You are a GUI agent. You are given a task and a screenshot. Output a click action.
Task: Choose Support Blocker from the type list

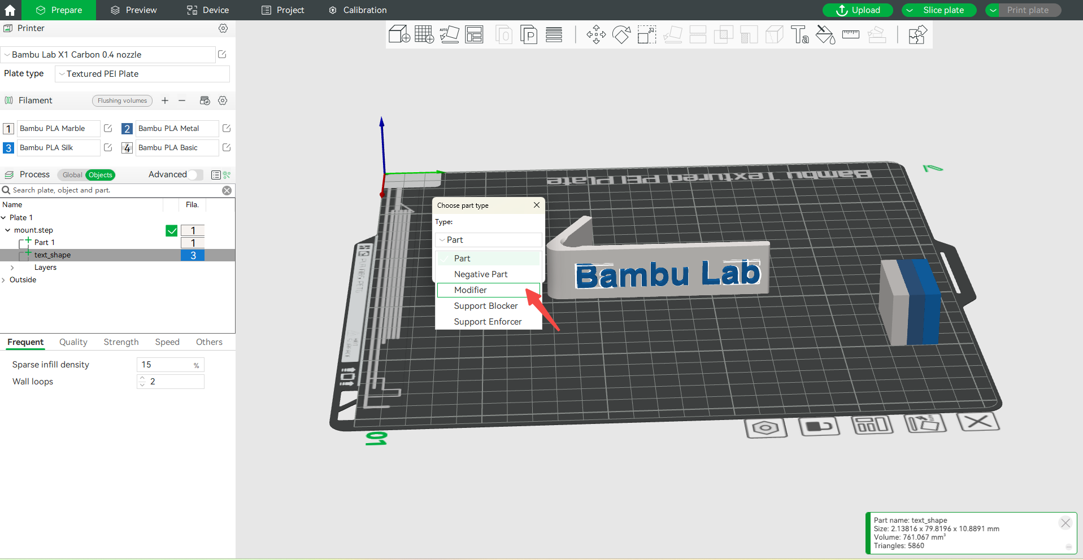click(489, 306)
